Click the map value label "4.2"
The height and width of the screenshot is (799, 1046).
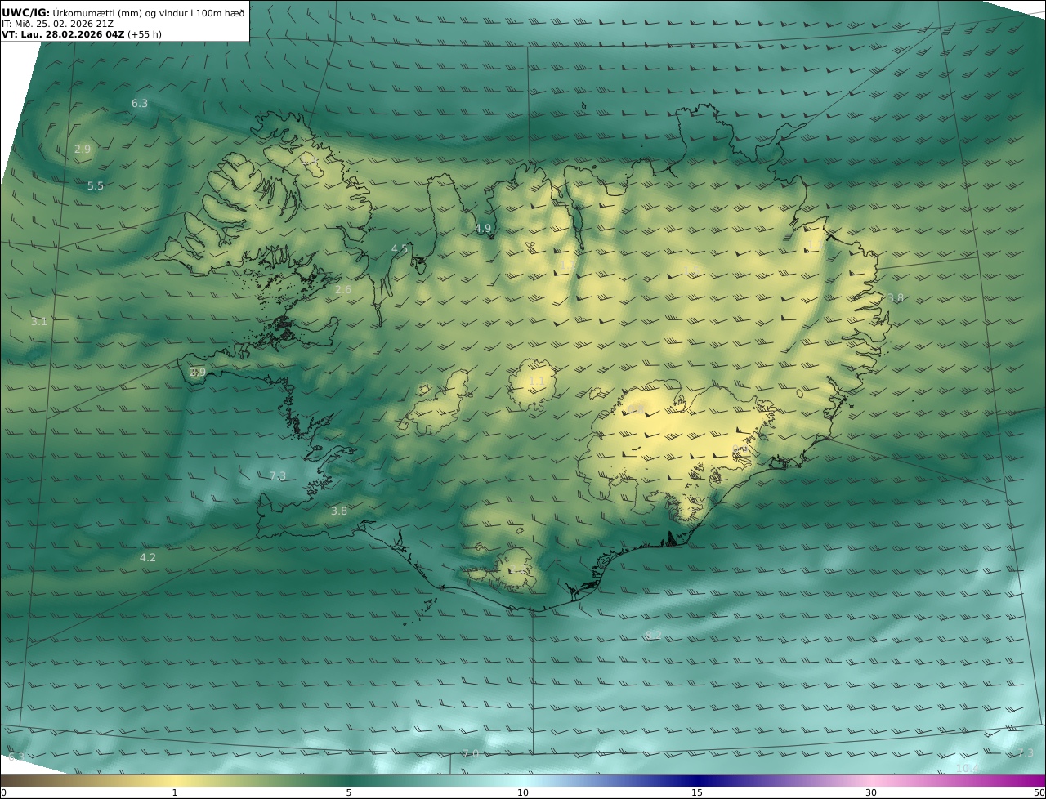(x=148, y=558)
